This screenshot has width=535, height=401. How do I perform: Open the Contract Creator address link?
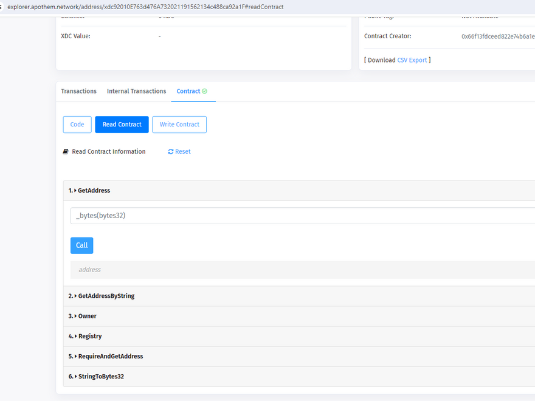(497, 36)
